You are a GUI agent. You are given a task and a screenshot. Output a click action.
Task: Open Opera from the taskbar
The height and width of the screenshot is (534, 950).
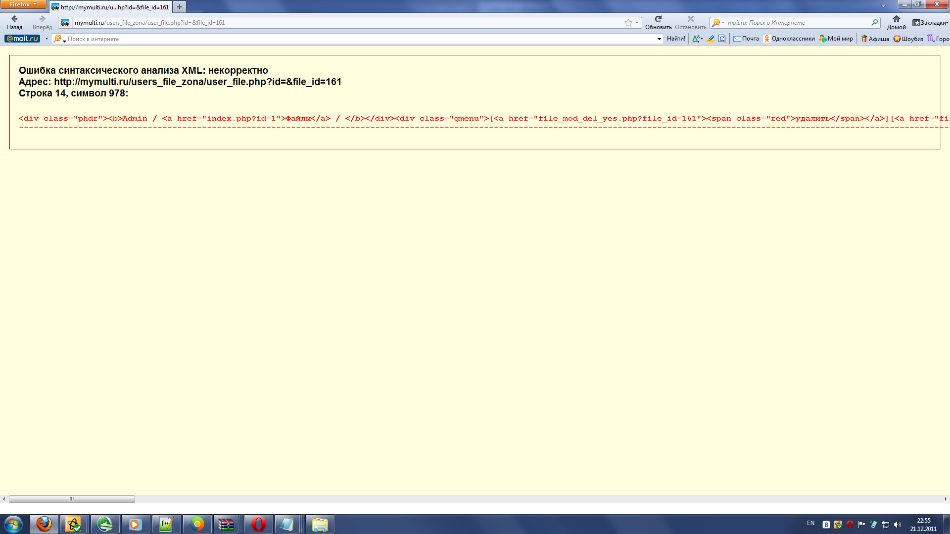point(258,524)
